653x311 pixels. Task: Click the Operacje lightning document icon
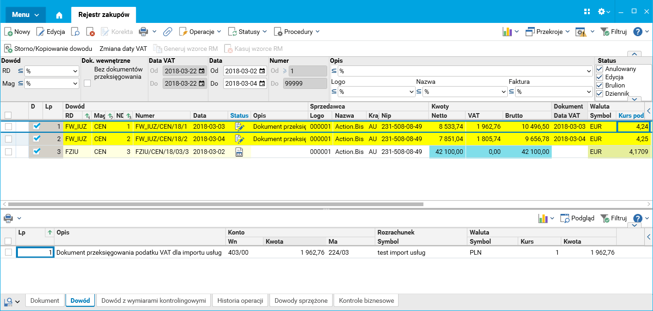(183, 32)
